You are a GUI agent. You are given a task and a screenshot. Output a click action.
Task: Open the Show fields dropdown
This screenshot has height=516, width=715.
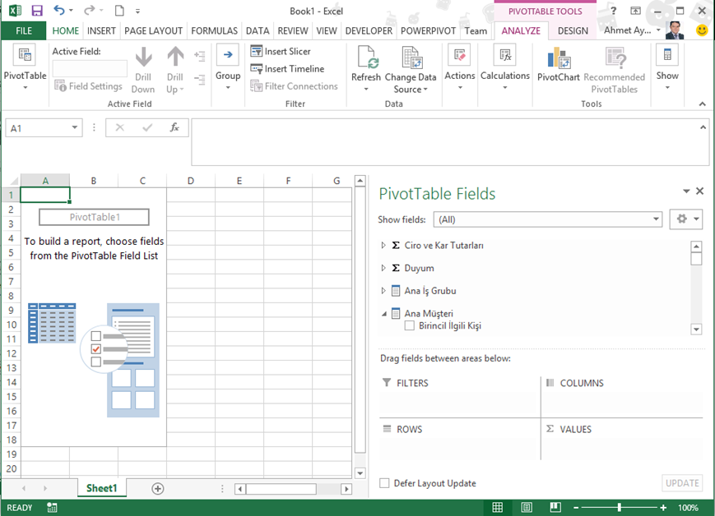click(656, 219)
